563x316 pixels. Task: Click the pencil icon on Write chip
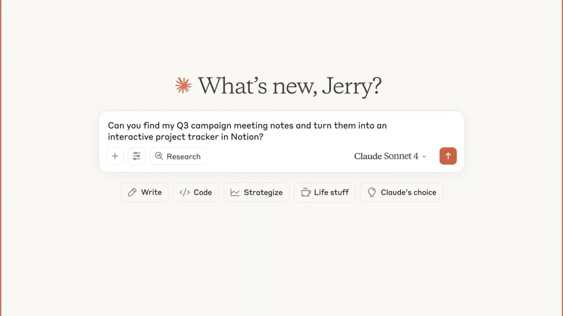point(132,192)
